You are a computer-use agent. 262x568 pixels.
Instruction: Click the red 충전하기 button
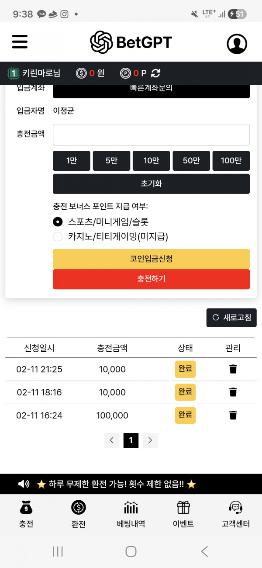coord(151,279)
